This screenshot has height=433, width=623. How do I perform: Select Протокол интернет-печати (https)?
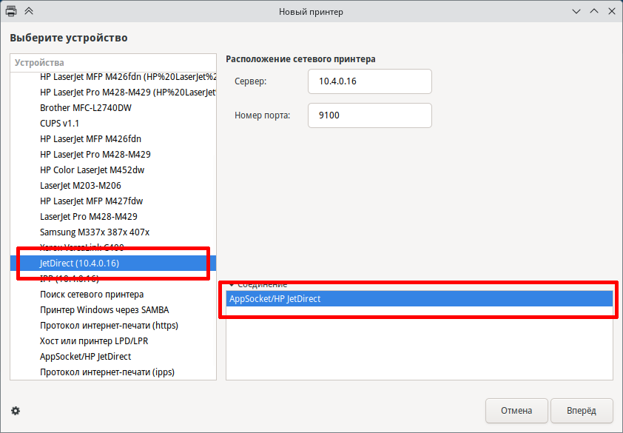click(109, 325)
